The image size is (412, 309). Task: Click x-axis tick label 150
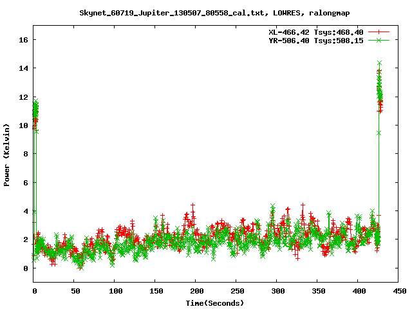point(156,291)
